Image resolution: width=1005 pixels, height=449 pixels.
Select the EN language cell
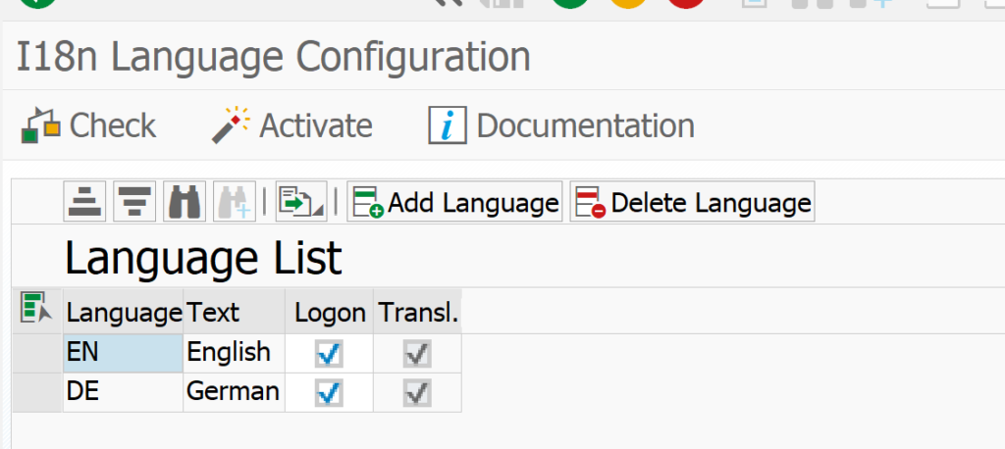click(123, 353)
